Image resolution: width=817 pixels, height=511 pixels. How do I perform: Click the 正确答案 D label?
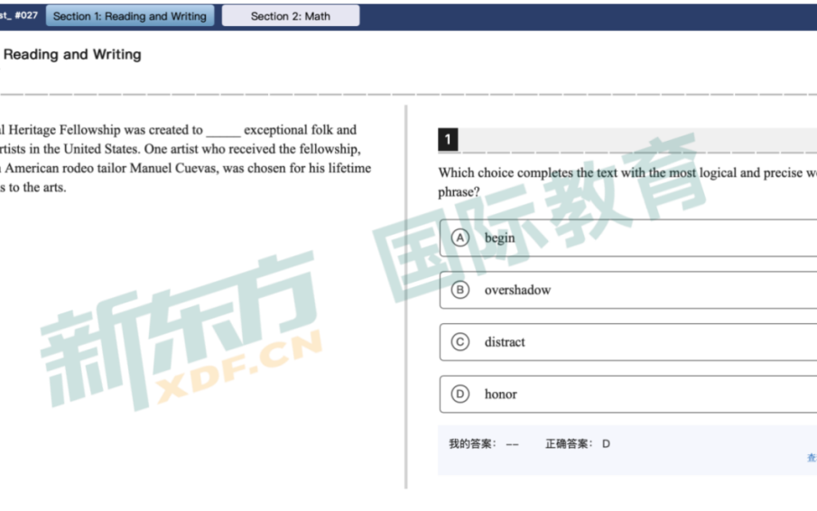click(x=578, y=444)
